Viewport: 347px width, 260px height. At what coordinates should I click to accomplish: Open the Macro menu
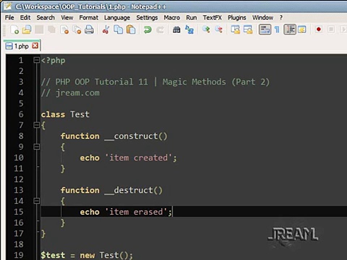pyautogui.click(x=172, y=17)
